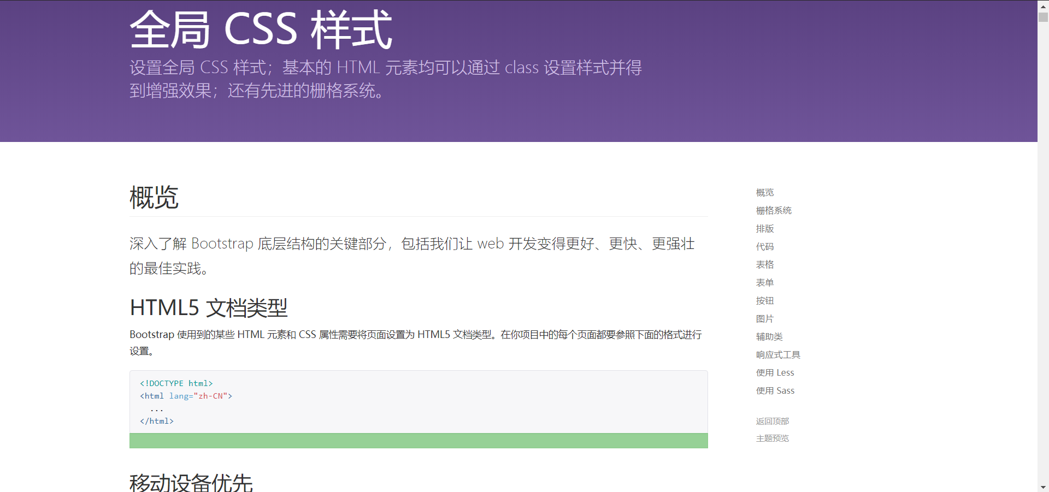
Task: Click the paragraph starting Bootstrap 使用到的某些
Action: coord(416,342)
